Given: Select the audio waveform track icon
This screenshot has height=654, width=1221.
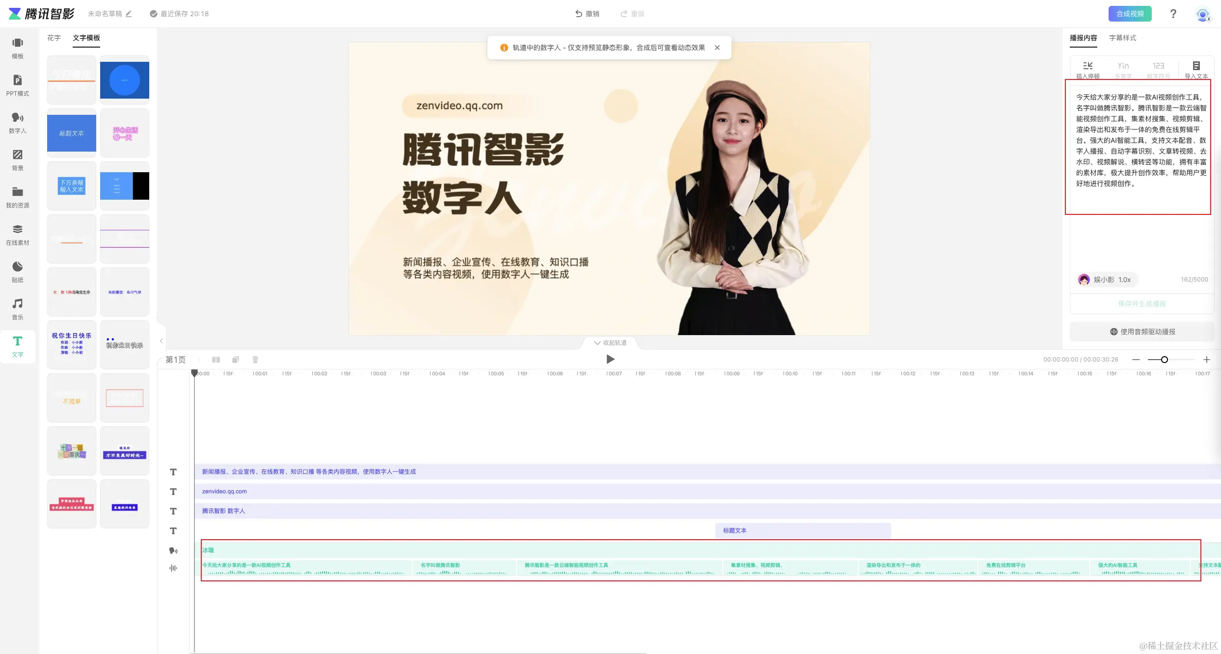Looking at the screenshot, I should click(173, 568).
